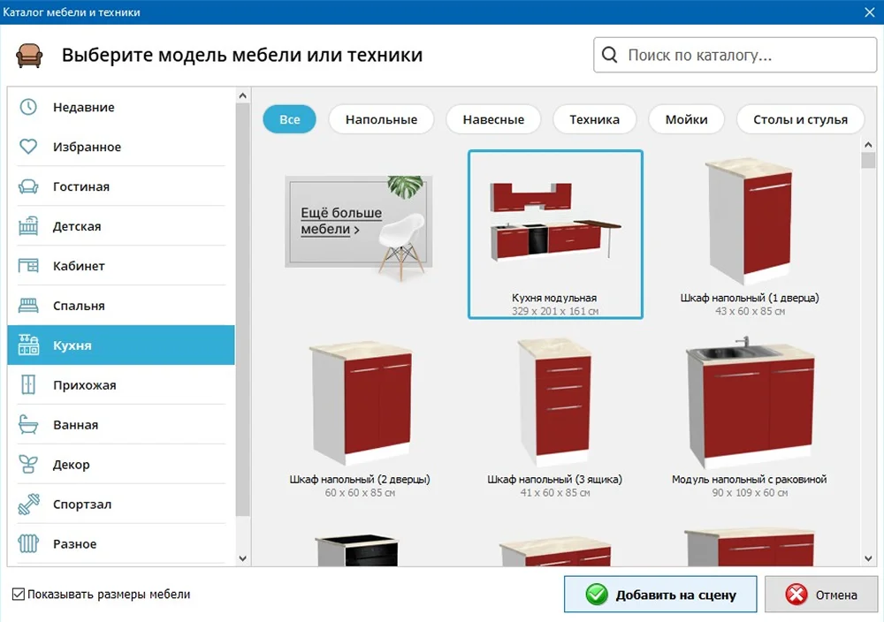This screenshot has height=622, width=884.
Task: Open the Ещё больше мебели banner link
Action: point(340,222)
